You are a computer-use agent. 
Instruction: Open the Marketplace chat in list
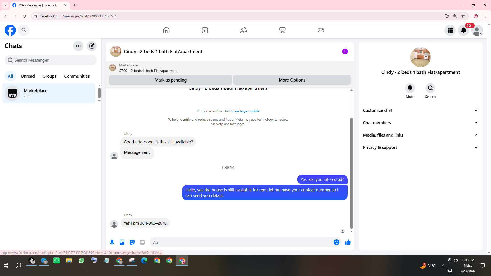(49, 93)
